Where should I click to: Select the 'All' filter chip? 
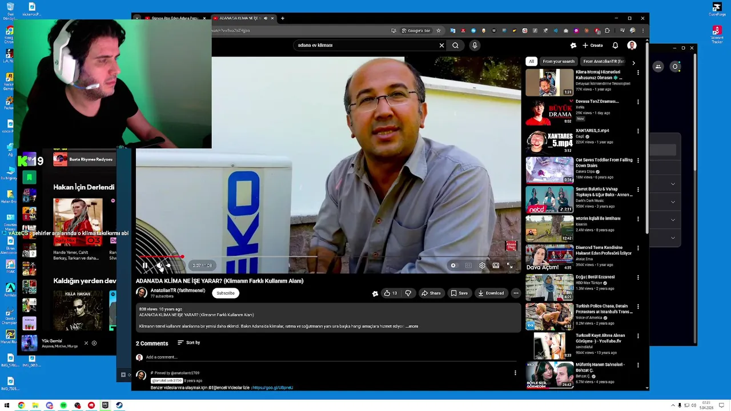pyautogui.click(x=531, y=61)
